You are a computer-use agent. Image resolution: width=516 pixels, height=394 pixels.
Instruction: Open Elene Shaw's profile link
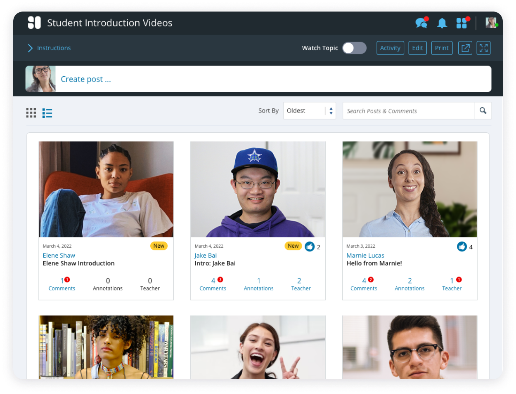pos(59,256)
